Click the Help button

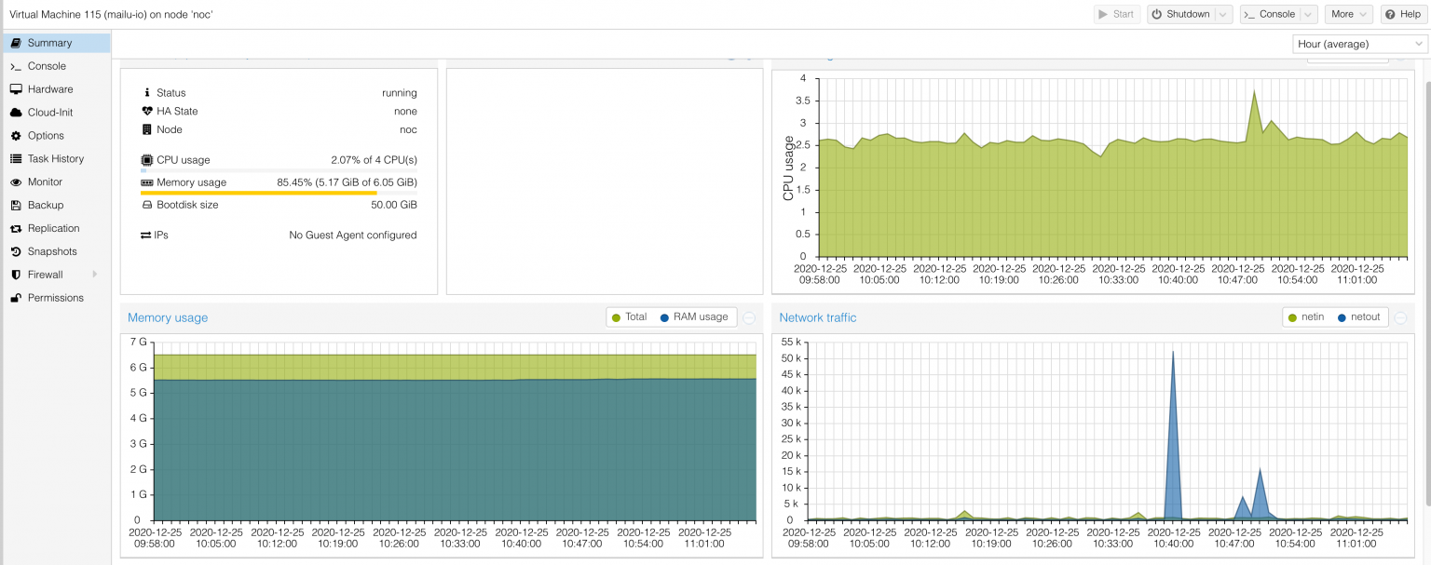1403,14
